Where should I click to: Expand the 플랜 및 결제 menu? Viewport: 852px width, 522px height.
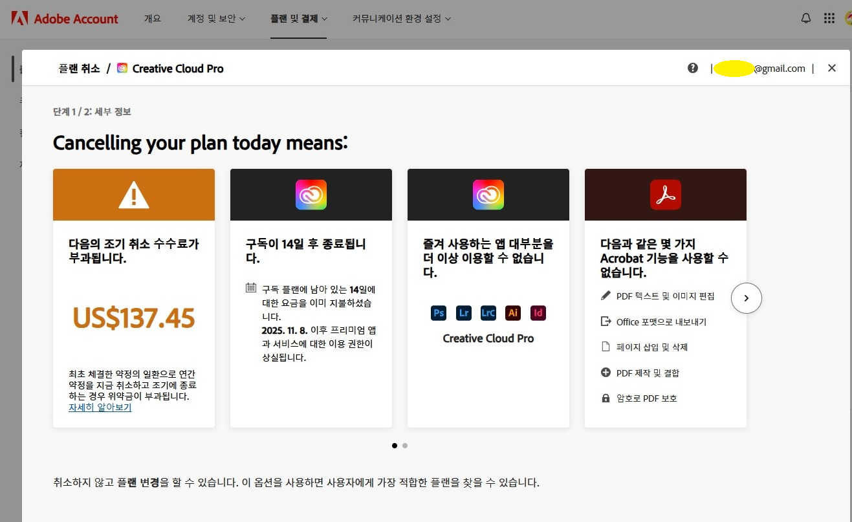299,19
